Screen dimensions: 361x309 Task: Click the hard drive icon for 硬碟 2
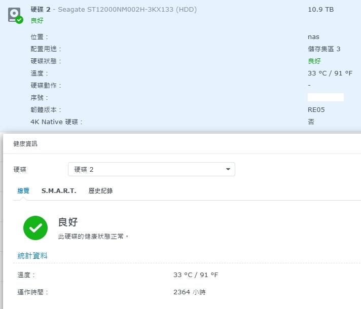[x=15, y=14]
